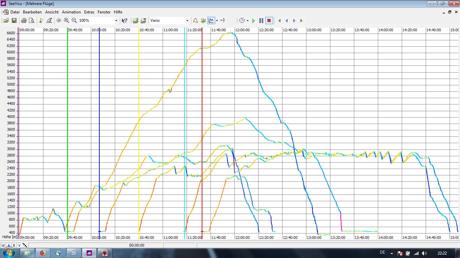Click the printer icon

click(x=24, y=20)
